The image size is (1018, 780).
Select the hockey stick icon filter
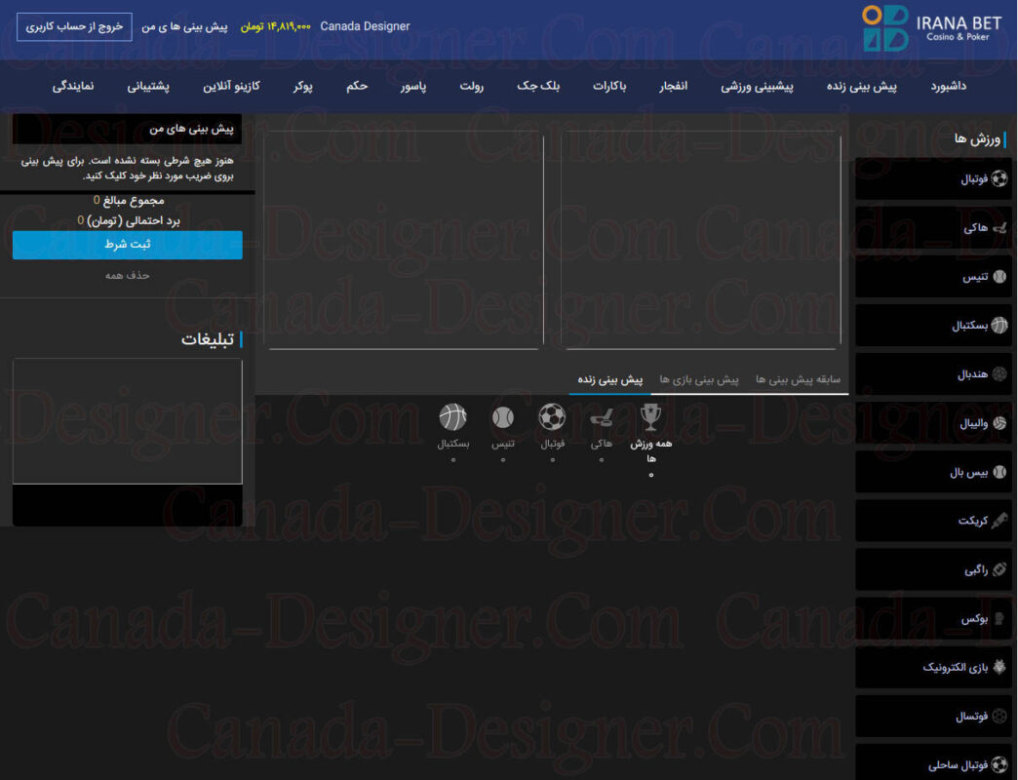(601, 418)
